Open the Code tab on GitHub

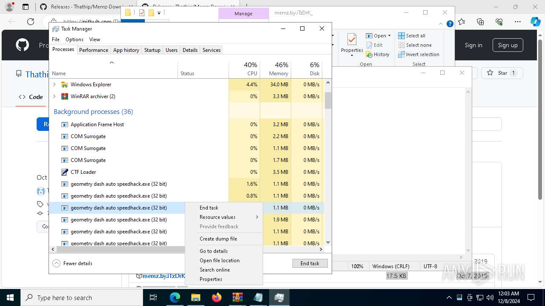coord(30,97)
